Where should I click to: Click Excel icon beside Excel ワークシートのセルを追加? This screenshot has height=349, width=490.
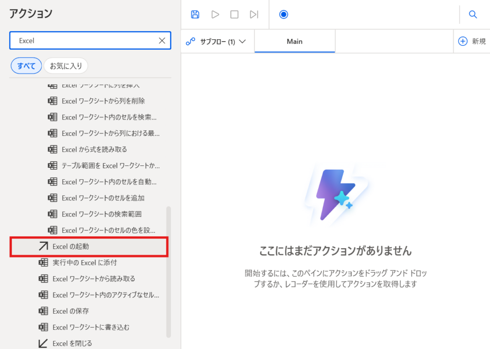tap(53, 197)
